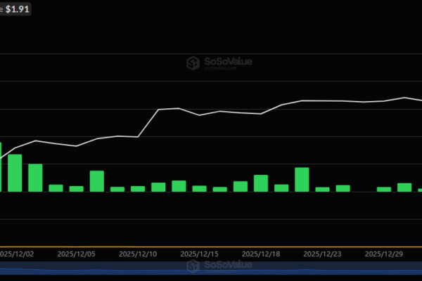Select the green bar above 2025/12/15
The width and height of the screenshot is (422, 281).
(199, 188)
